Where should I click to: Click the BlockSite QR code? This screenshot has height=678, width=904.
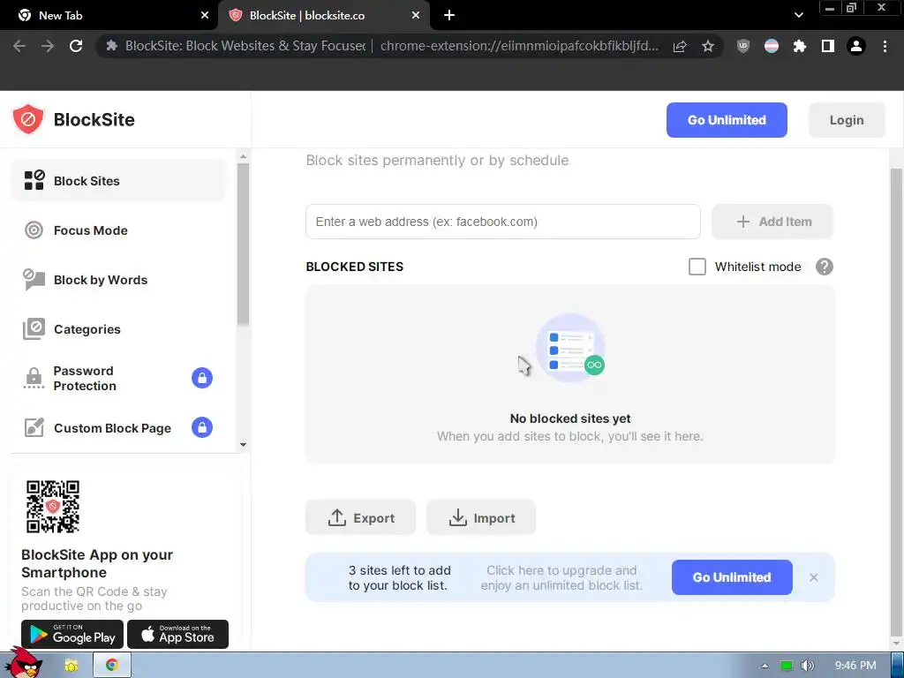[52, 506]
